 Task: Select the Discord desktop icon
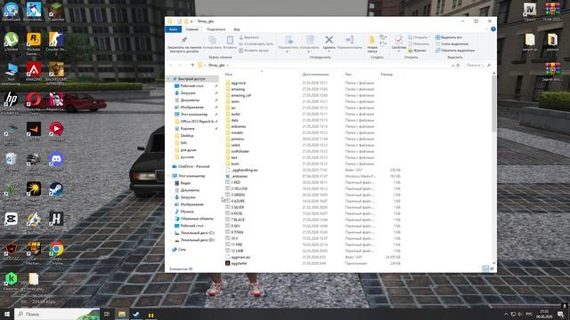56,162
